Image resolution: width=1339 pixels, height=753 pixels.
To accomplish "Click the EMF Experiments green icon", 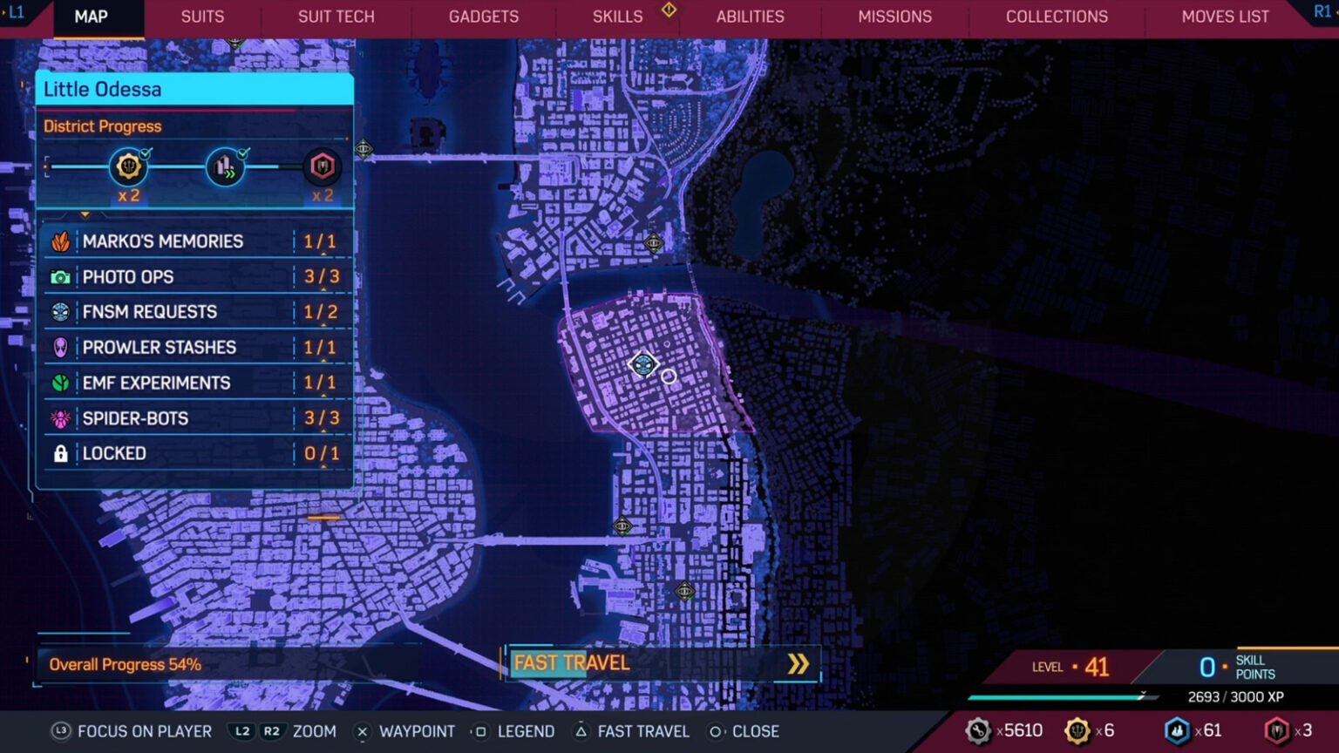I will click(x=60, y=383).
